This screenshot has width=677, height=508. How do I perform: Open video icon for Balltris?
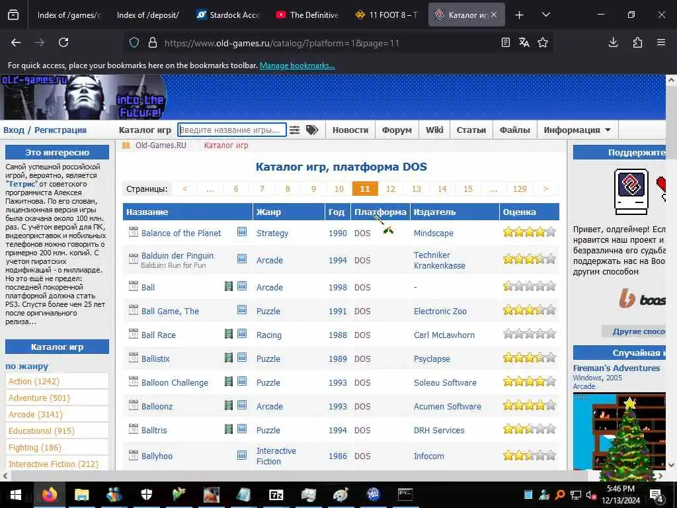[229, 429]
